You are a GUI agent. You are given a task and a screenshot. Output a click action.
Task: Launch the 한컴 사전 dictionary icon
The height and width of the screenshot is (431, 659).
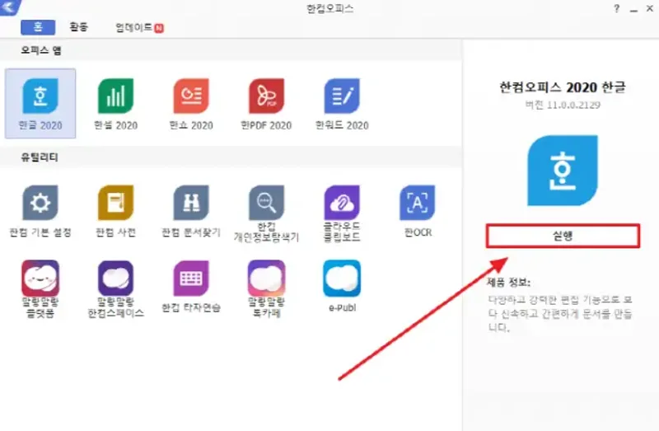115,203
